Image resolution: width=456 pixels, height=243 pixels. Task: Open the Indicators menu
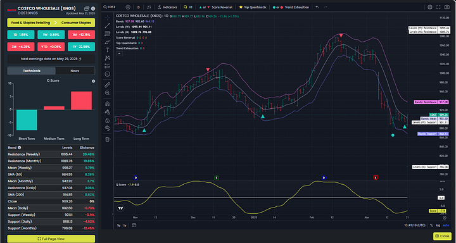click(x=168, y=7)
